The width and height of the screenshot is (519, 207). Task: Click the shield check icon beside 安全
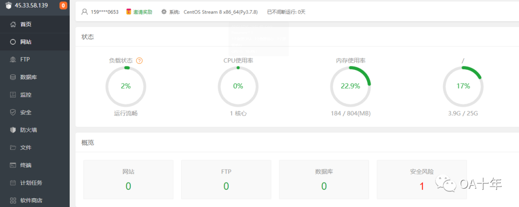(13, 112)
